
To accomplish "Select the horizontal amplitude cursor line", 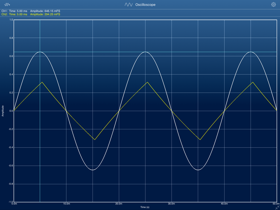I will pyautogui.click(x=168, y=52).
